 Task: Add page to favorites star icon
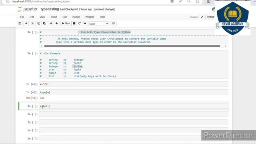tap(198, 2)
